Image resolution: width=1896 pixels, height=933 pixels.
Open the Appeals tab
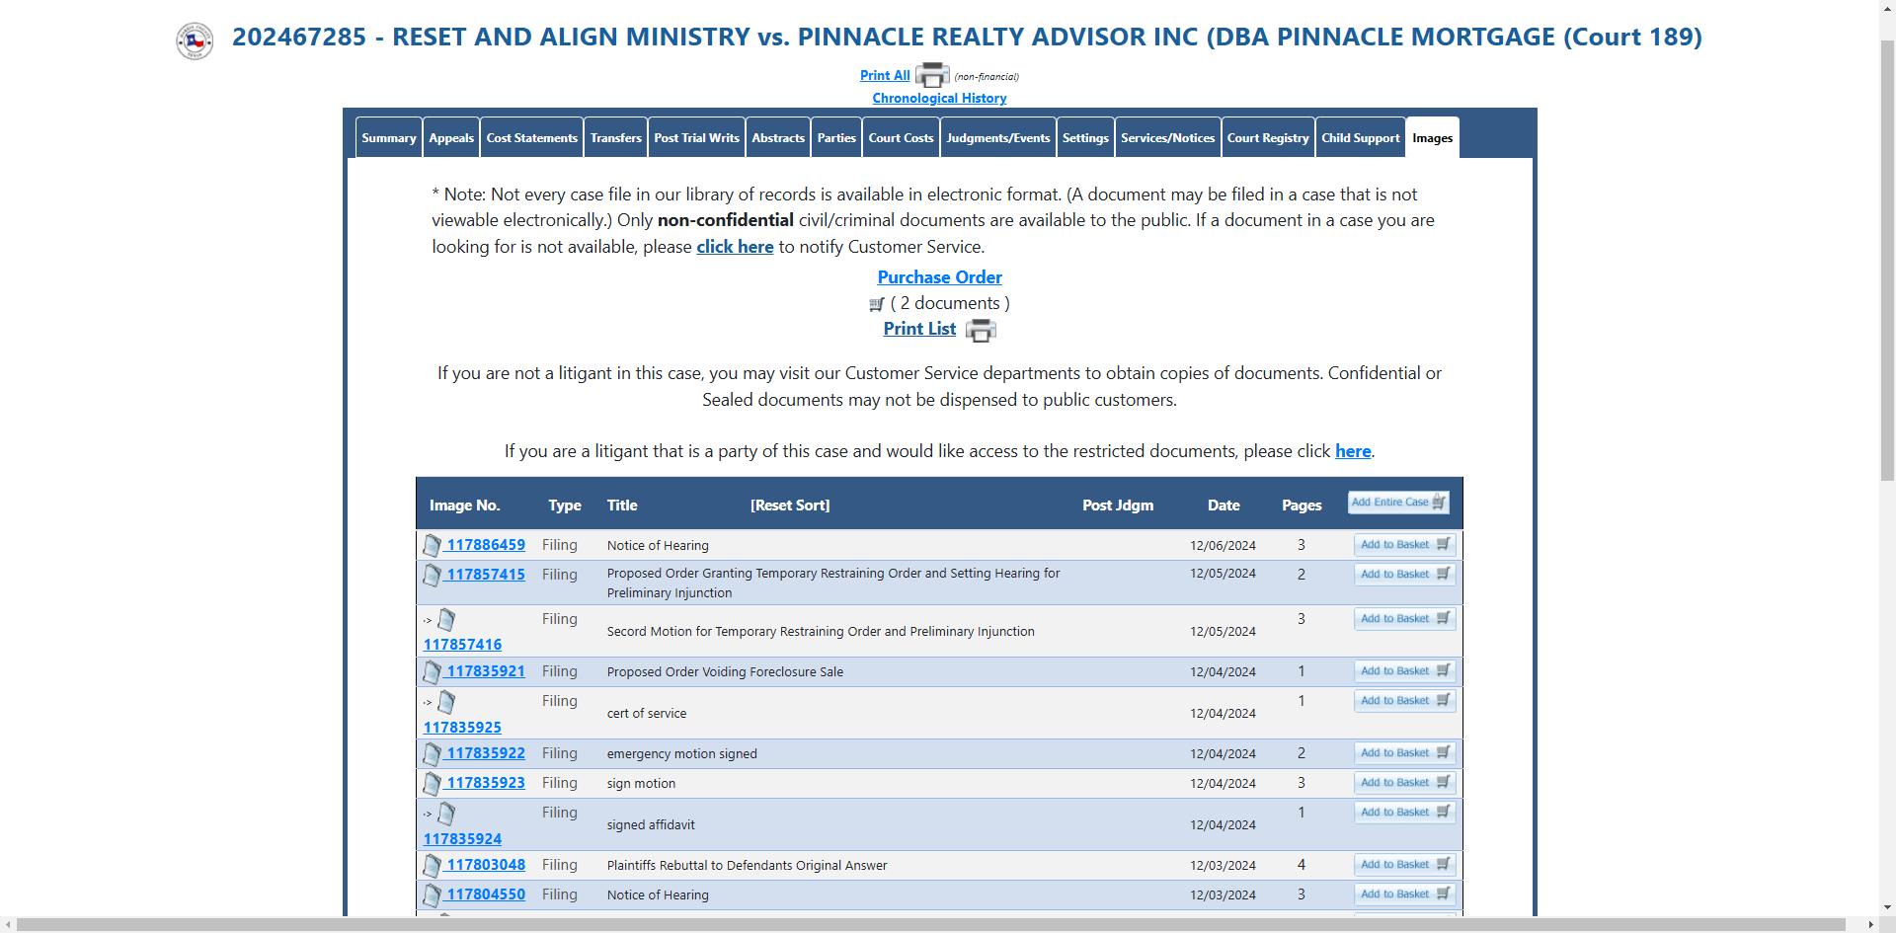pyautogui.click(x=451, y=138)
